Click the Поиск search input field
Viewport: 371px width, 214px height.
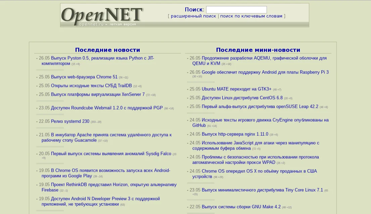pyautogui.click(x=236, y=10)
